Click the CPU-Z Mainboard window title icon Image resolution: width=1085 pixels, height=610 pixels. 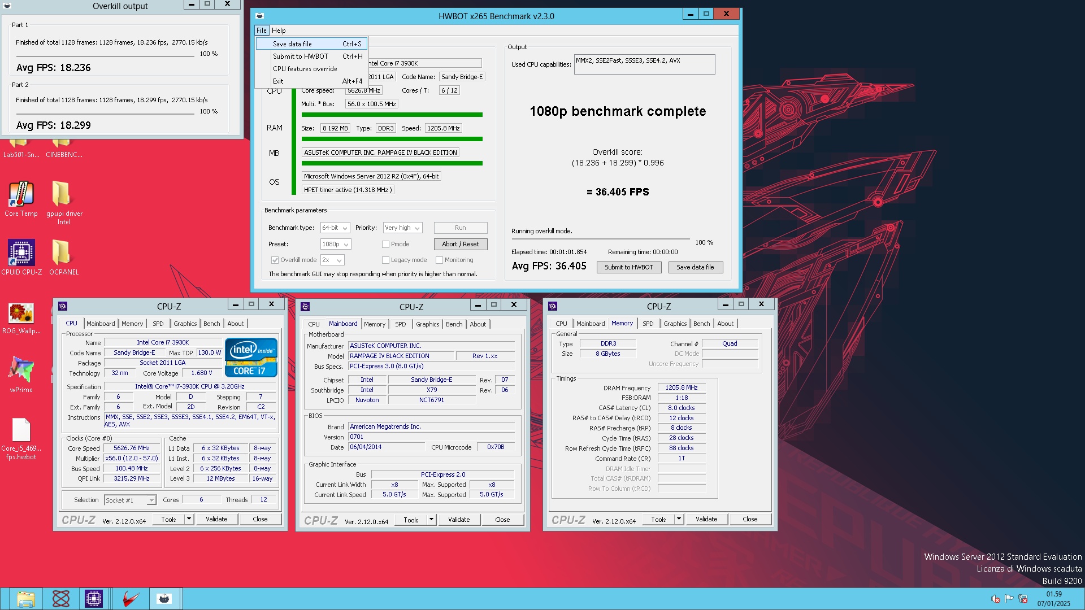(x=305, y=307)
